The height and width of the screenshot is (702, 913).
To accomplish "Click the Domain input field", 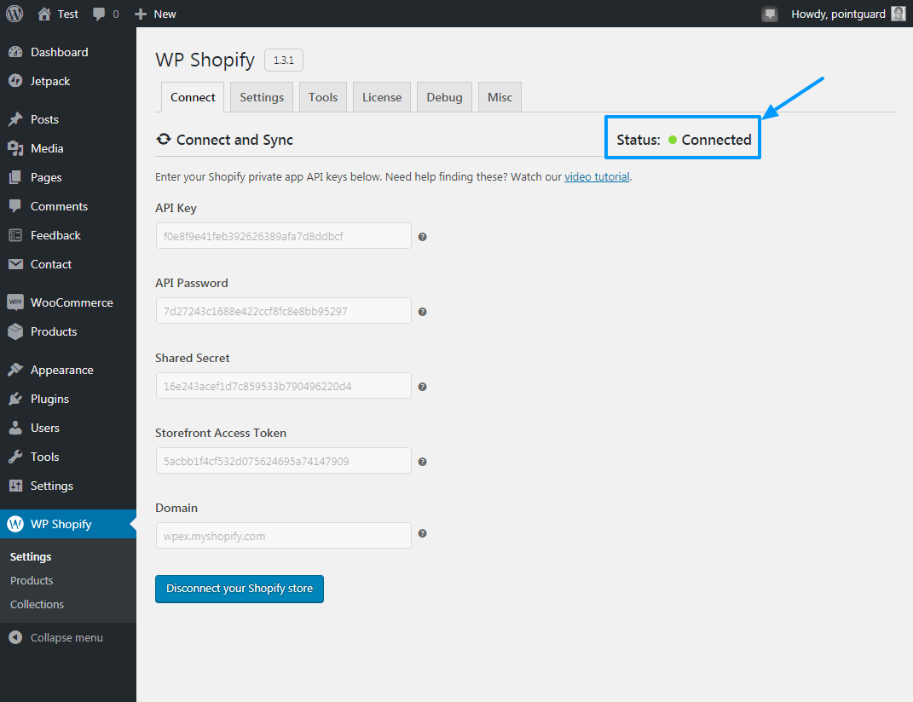I will point(283,536).
